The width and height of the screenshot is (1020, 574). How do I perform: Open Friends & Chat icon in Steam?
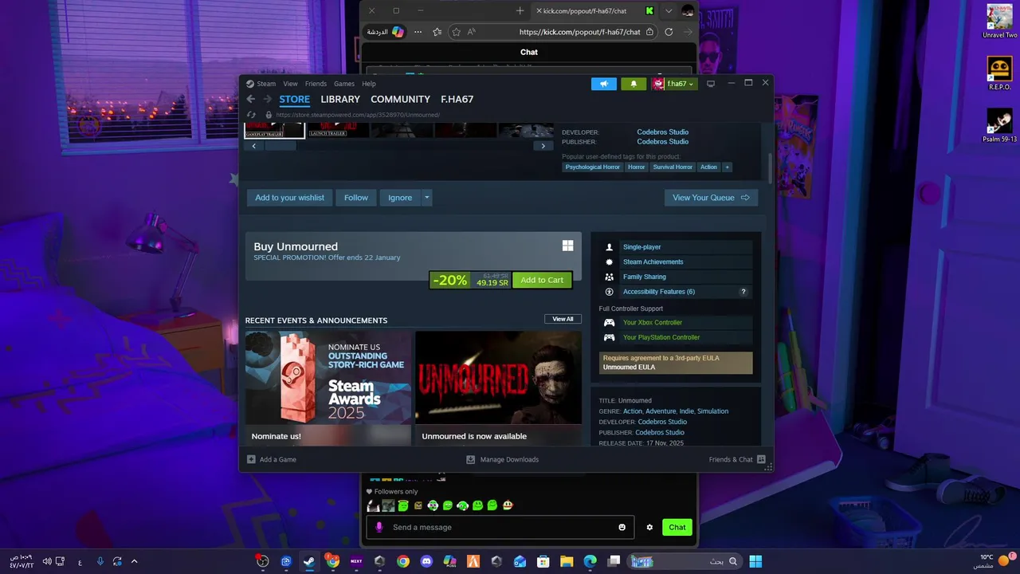click(x=761, y=459)
